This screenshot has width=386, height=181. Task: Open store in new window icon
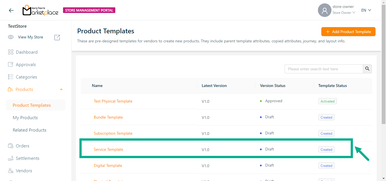pos(57,37)
